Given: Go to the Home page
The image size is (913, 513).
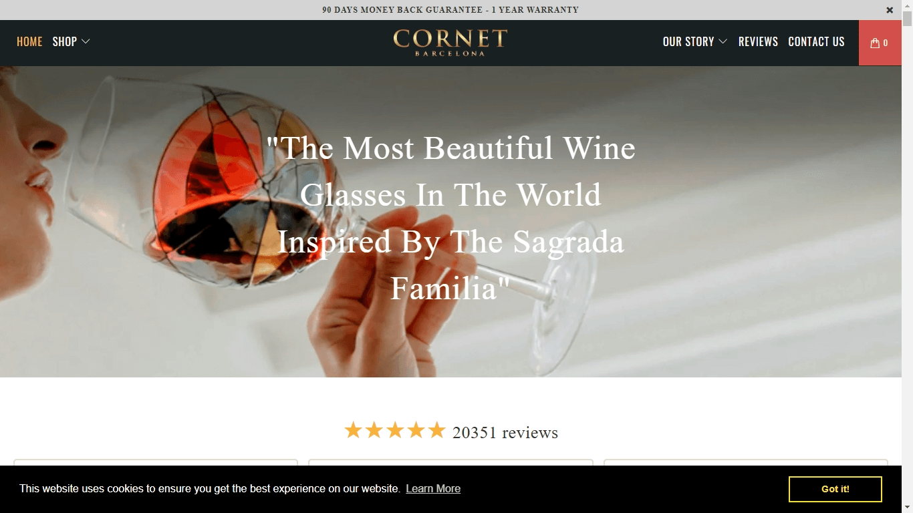Looking at the screenshot, I should click(29, 41).
